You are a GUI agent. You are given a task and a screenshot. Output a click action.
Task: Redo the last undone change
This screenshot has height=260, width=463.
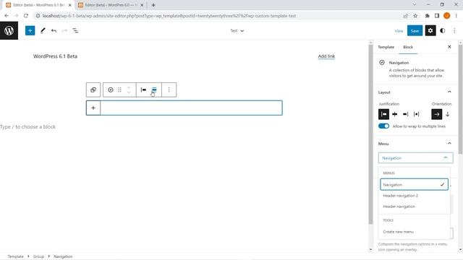tap(64, 30)
